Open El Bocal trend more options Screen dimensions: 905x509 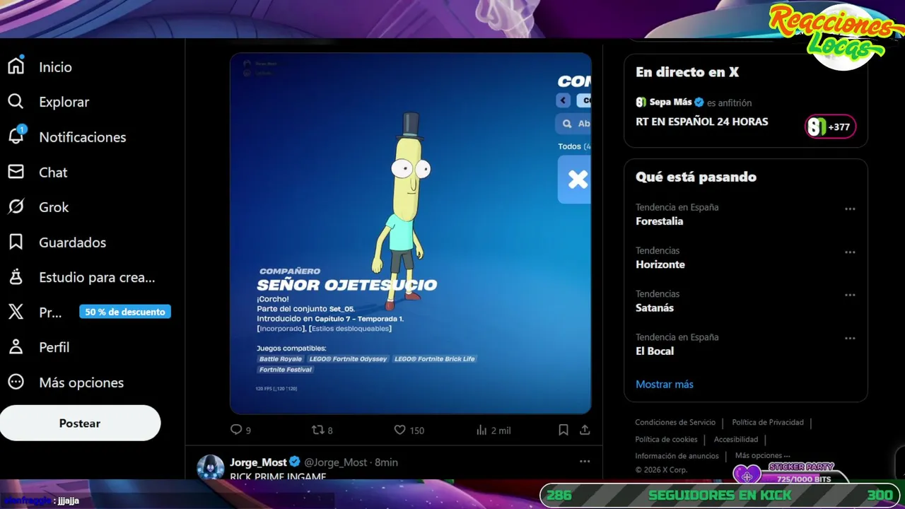tap(850, 338)
